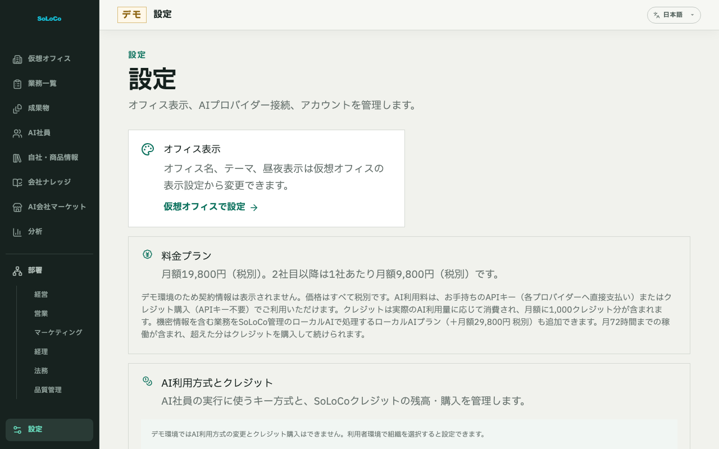This screenshot has height=449, width=719.
Task: Navigate to 成果物
Action: pos(49,108)
